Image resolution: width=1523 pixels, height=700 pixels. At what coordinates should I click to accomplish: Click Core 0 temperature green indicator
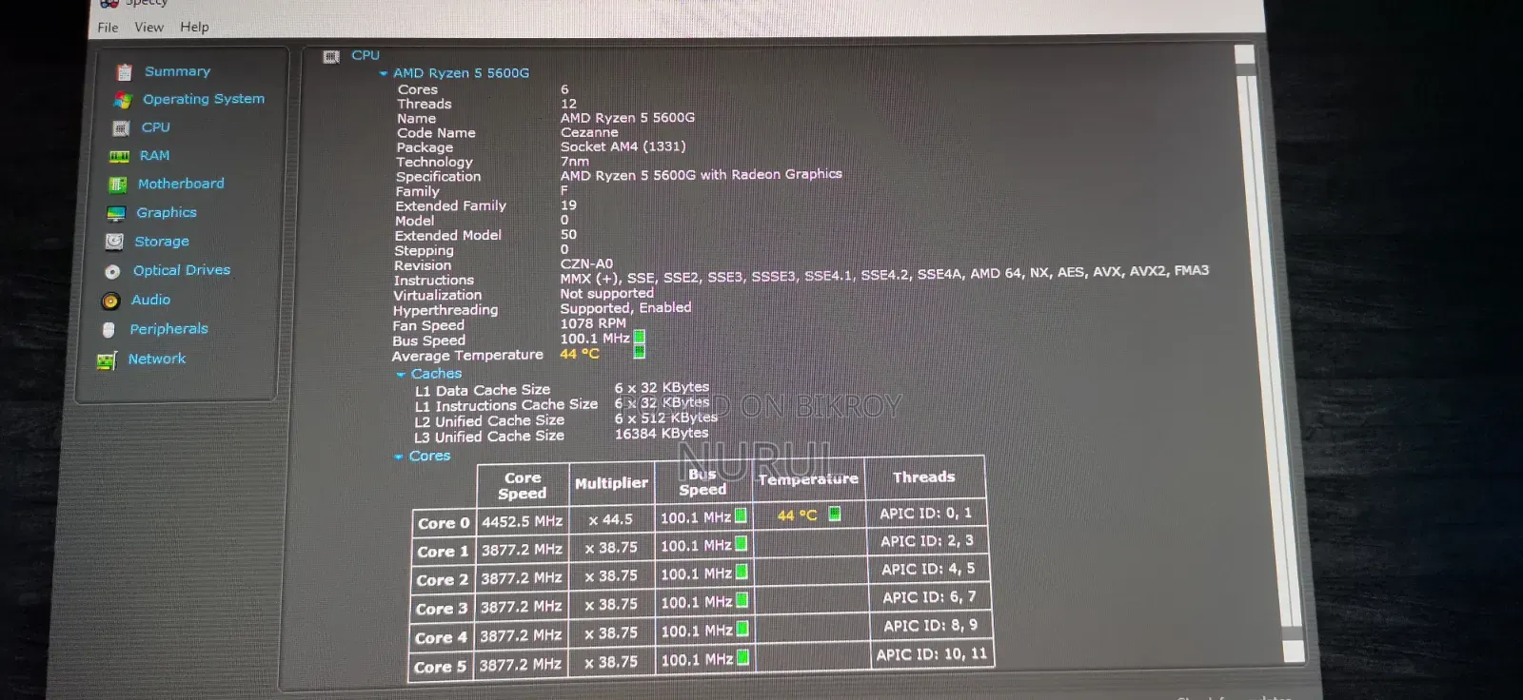point(835,514)
